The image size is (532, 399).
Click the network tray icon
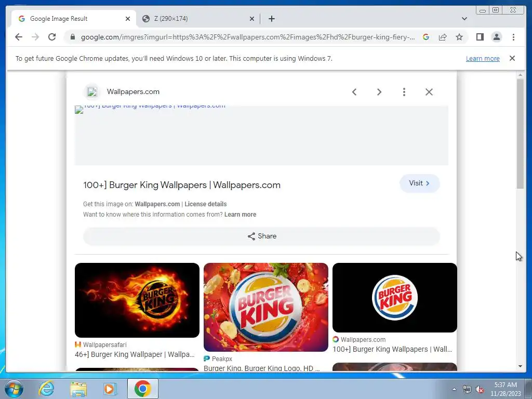click(x=467, y=389)
